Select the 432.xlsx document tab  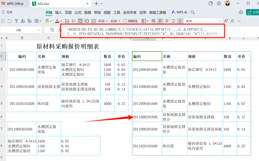(61, 4)
